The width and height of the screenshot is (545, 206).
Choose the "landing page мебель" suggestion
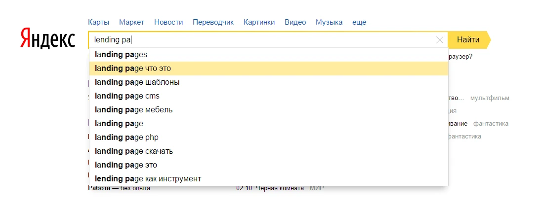[x=133, y=110]
